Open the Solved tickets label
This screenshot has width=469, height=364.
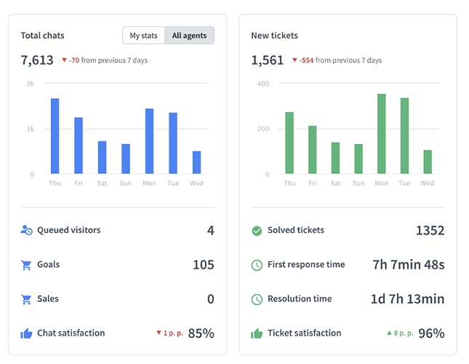point(295,230)
